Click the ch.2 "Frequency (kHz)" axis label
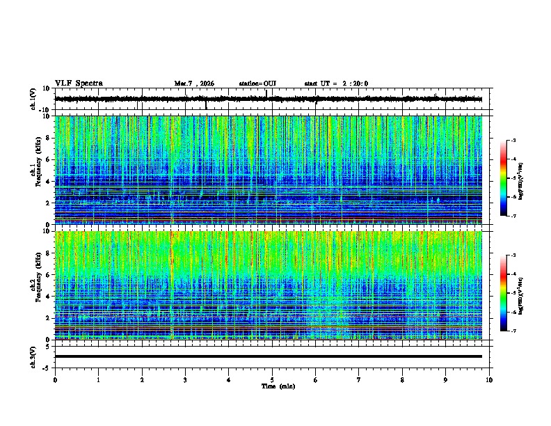Viewport: 551px width, 426px height. pos(38,277)
